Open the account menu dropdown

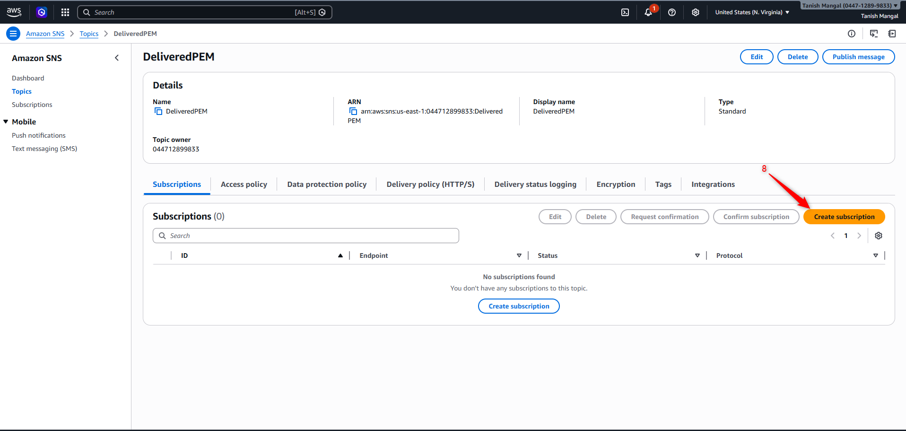849,6
